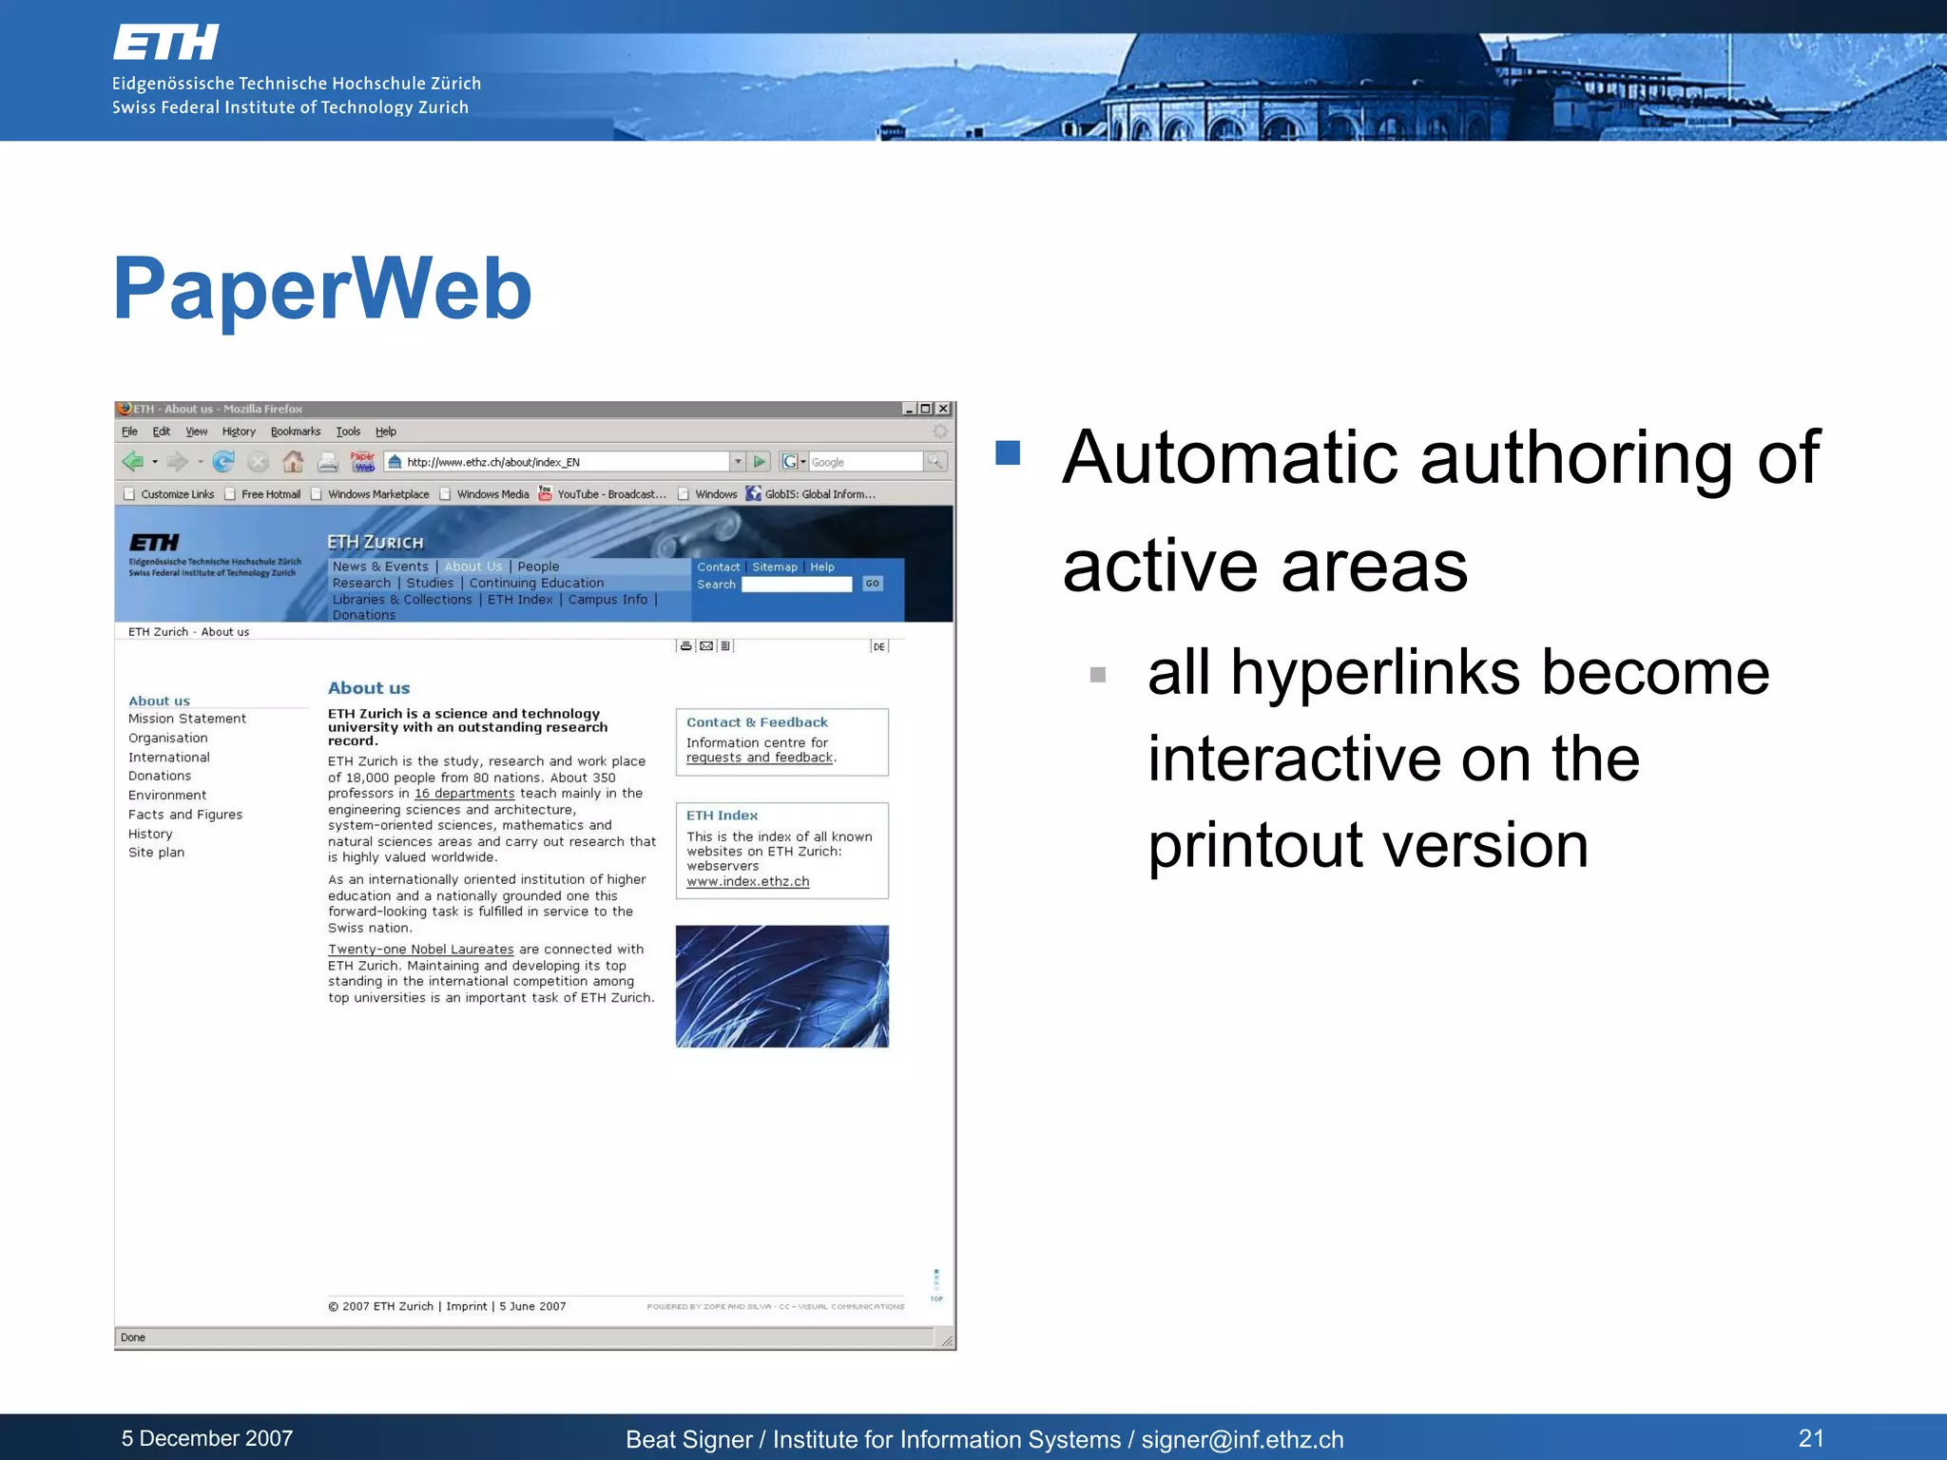Open Libraries & Collections link
The image size is (1947, 1460).
402,599
